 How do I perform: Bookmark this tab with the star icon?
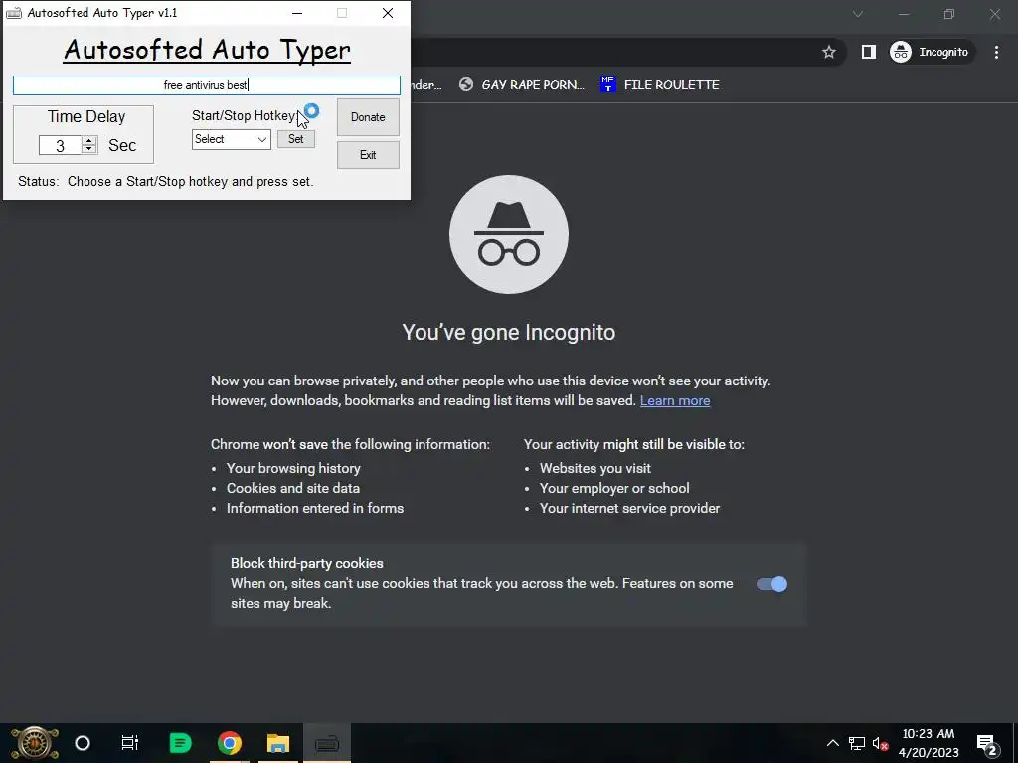(x=829, y=52)
